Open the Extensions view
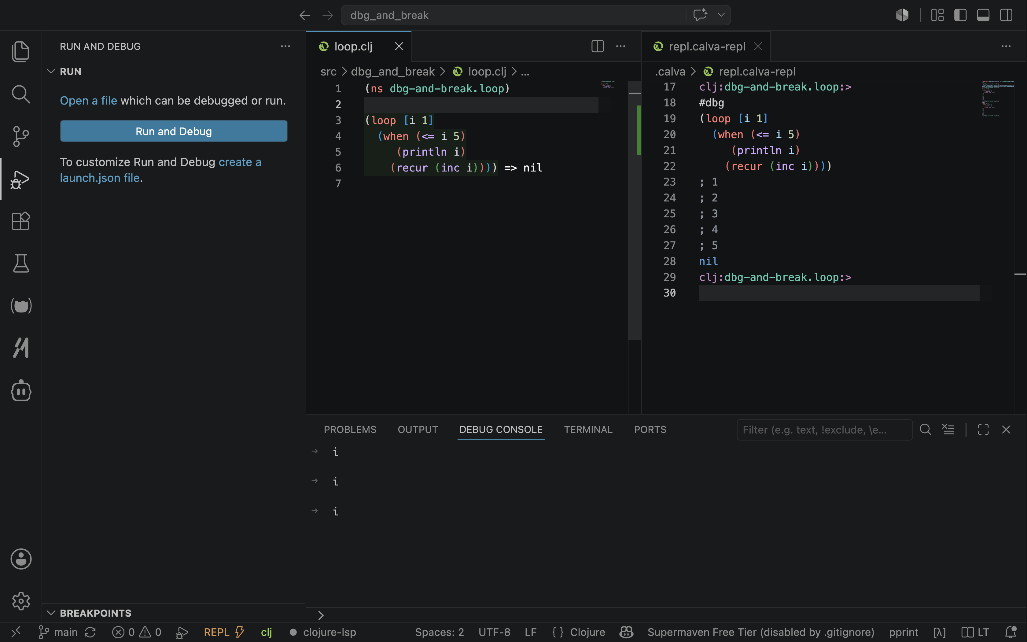This screenshot has width=1027, height=642. click(x=21, y=221)
